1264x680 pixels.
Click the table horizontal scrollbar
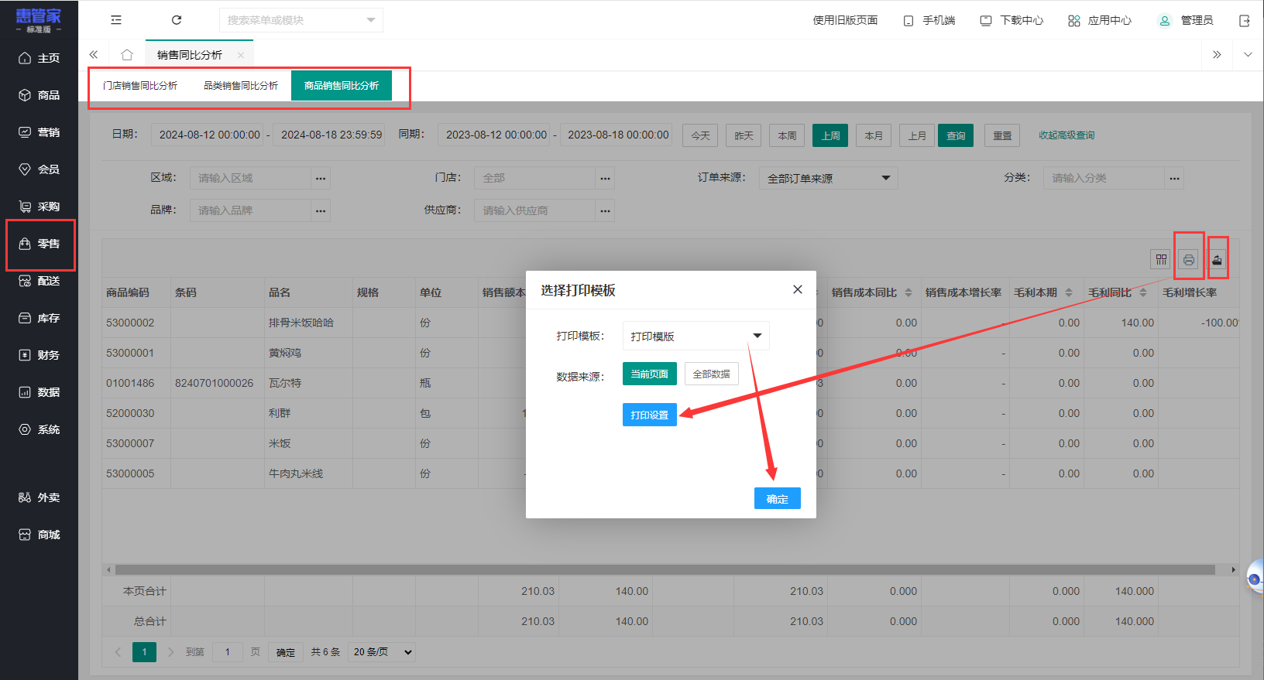click(665, 569)
